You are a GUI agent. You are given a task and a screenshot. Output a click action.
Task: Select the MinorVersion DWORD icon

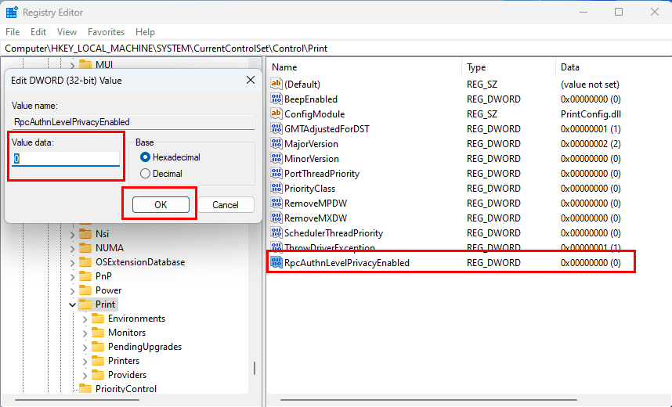coord(276,159)
